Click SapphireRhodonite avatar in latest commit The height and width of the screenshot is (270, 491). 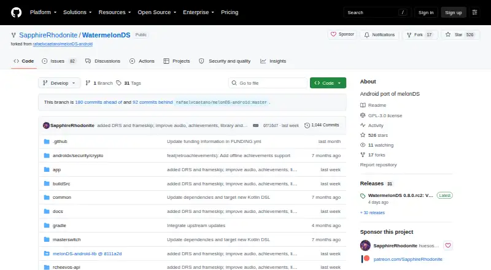tap(47, 125)
